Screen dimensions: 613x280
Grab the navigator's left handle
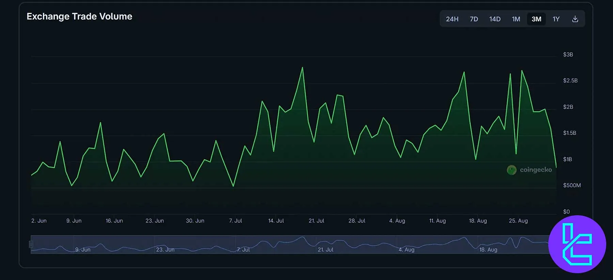[x=31, y=244]
